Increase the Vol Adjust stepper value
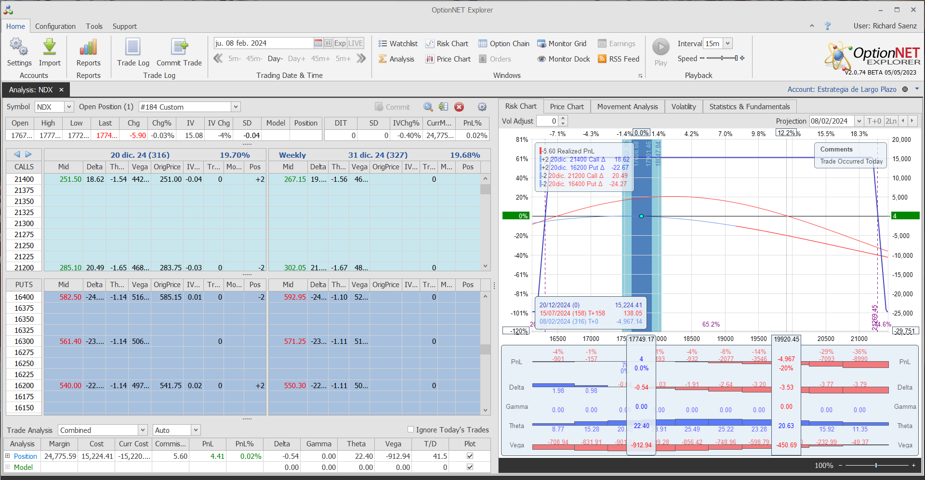 click(563, 118)
